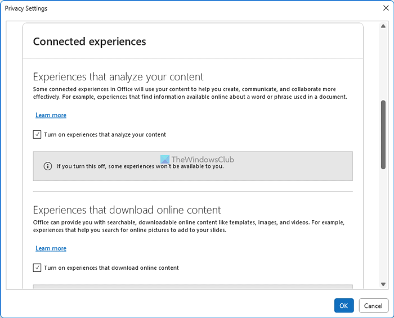The height and width of the screenshot is (318, 394).
Task: Close the Privacy Settings dialog
Action: pyautogui.click(x=386, y=8)
